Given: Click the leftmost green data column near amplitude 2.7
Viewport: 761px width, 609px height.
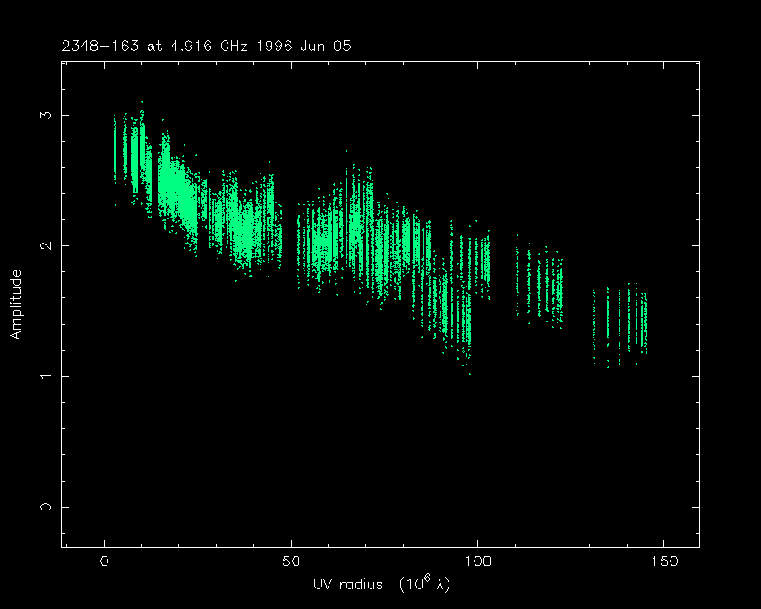Looking at the screenshot, I should click(115, 148).
